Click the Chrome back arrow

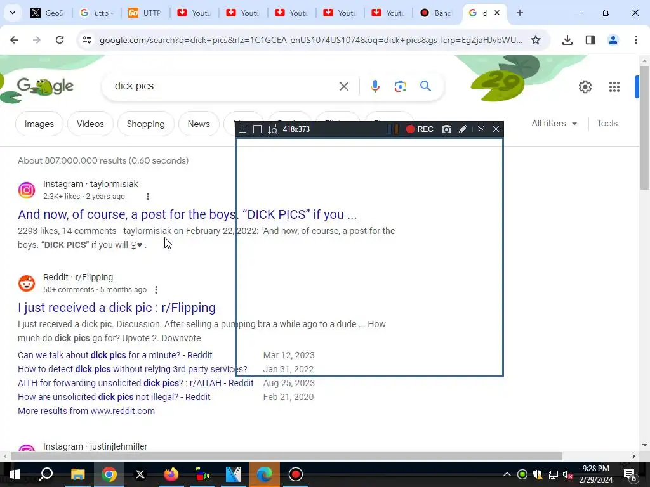tap(14, 40)
